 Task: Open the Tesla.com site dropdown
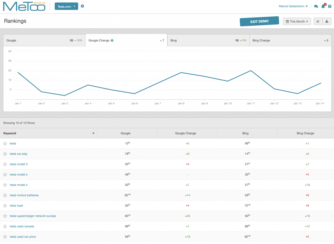[x=66, y=7]
